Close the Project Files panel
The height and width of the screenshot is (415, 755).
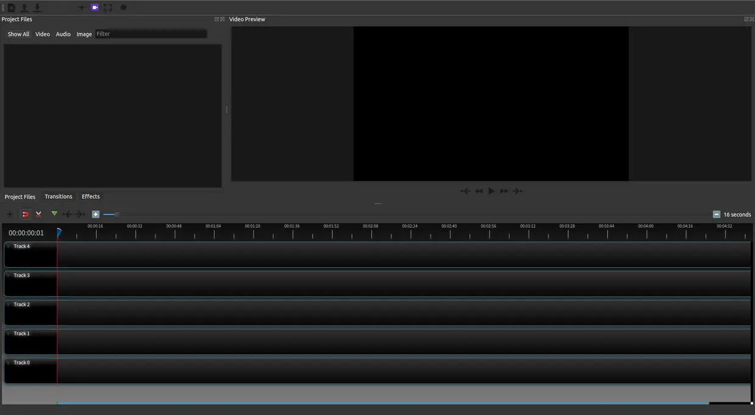point(222,19)
